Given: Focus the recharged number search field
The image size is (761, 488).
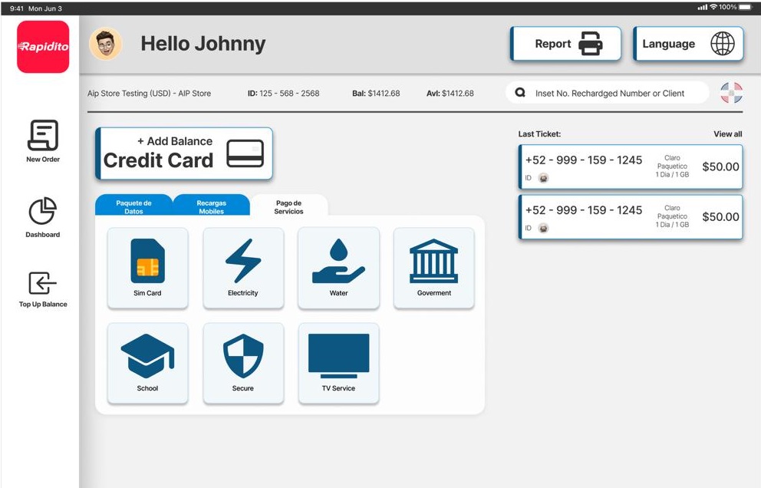Looking at the screenshot, I should click(x=609, y=93).
